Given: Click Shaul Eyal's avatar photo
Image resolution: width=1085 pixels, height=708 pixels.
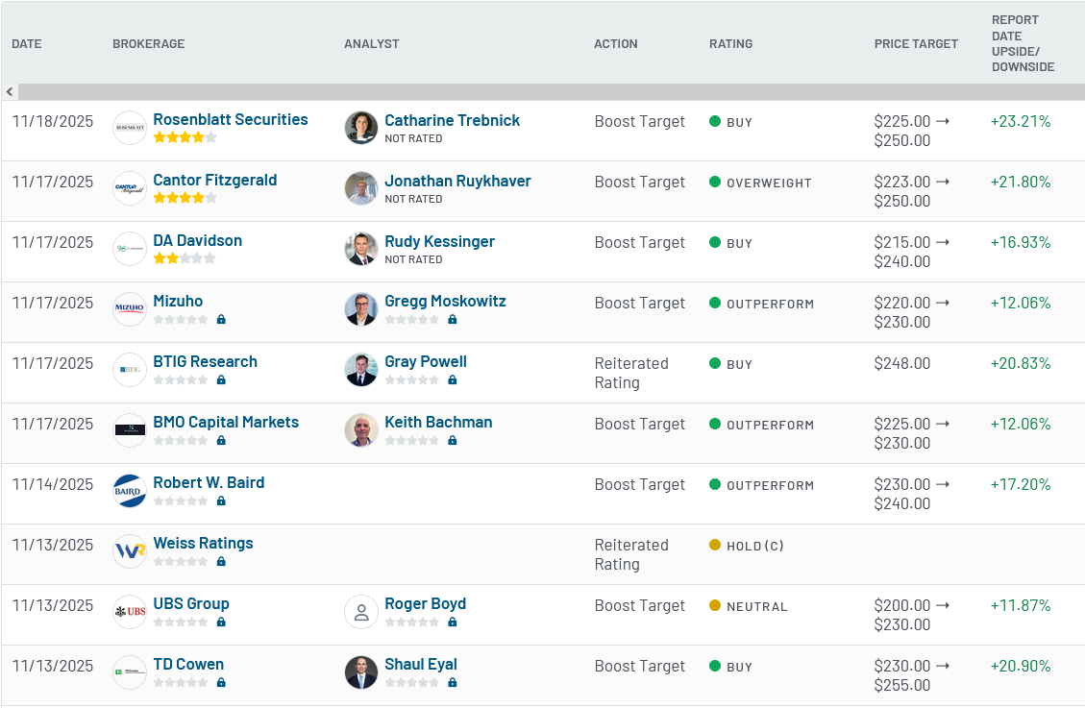Looking at the screenshot, I should (361, 672).
